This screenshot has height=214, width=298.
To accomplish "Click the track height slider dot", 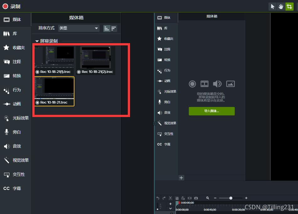I will coord(157,209).
